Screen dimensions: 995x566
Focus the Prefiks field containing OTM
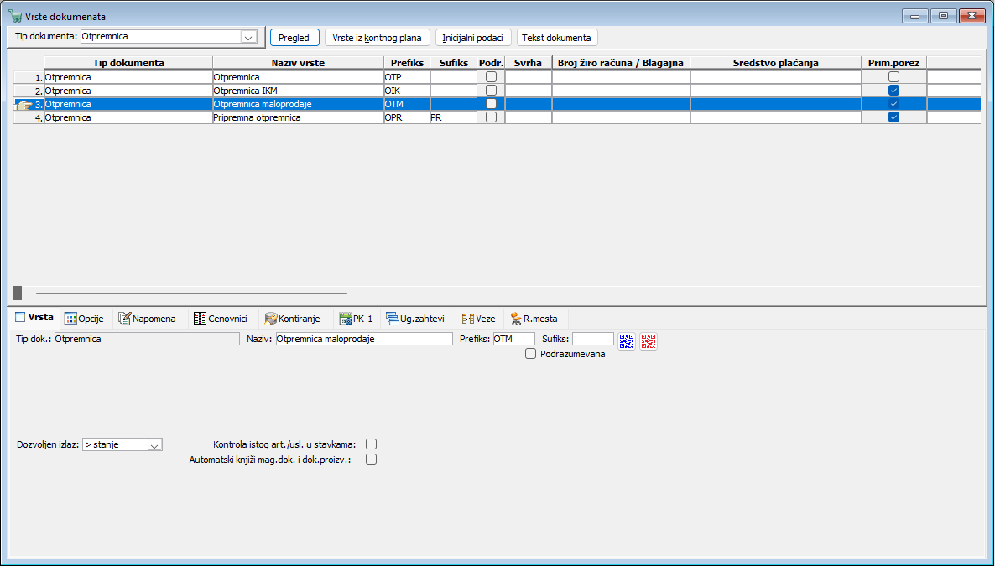click(x=514, y=339)
